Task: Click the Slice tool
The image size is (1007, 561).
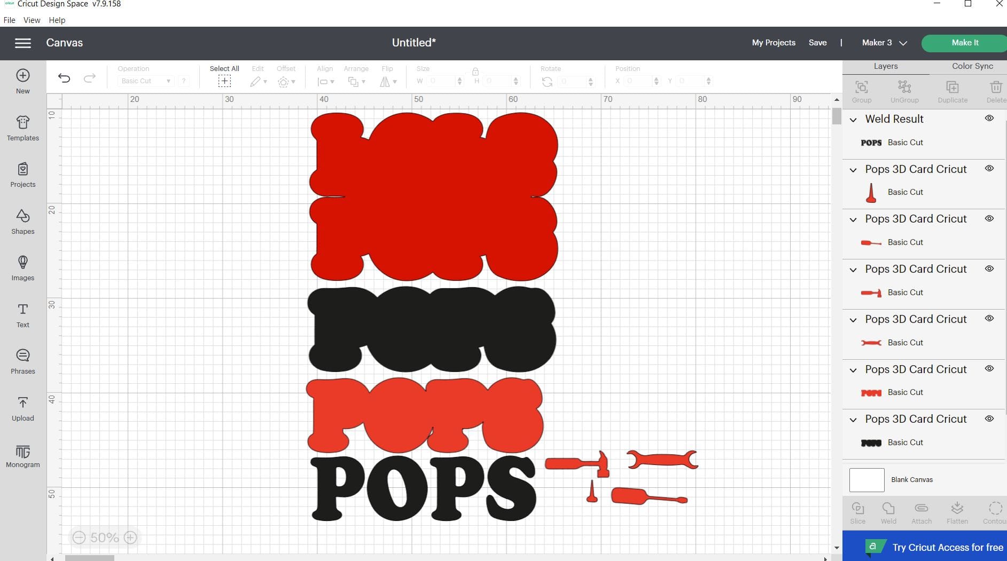Action: (x=858, y=513)
